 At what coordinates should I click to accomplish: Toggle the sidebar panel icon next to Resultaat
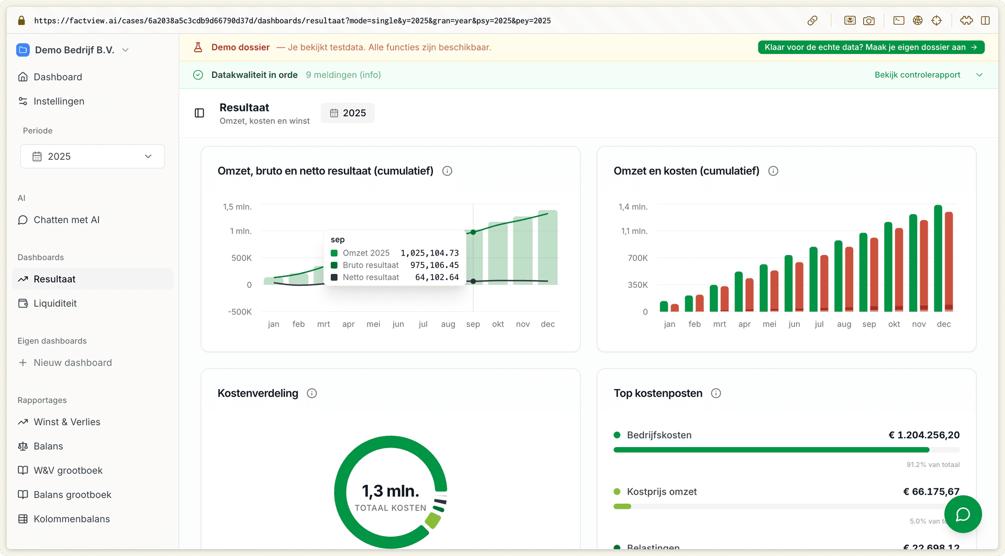[x=199, y=113]
